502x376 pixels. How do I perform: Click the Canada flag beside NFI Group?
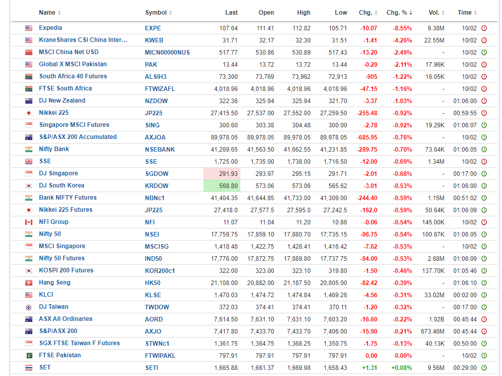[29, 222]
